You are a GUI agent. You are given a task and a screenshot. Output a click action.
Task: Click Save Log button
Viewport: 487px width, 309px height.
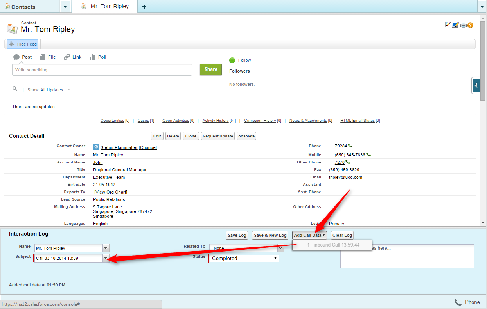[237, 235]
